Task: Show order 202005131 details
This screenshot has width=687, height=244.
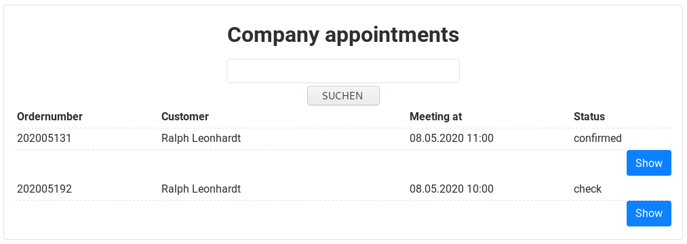Action: pos(648,163)
